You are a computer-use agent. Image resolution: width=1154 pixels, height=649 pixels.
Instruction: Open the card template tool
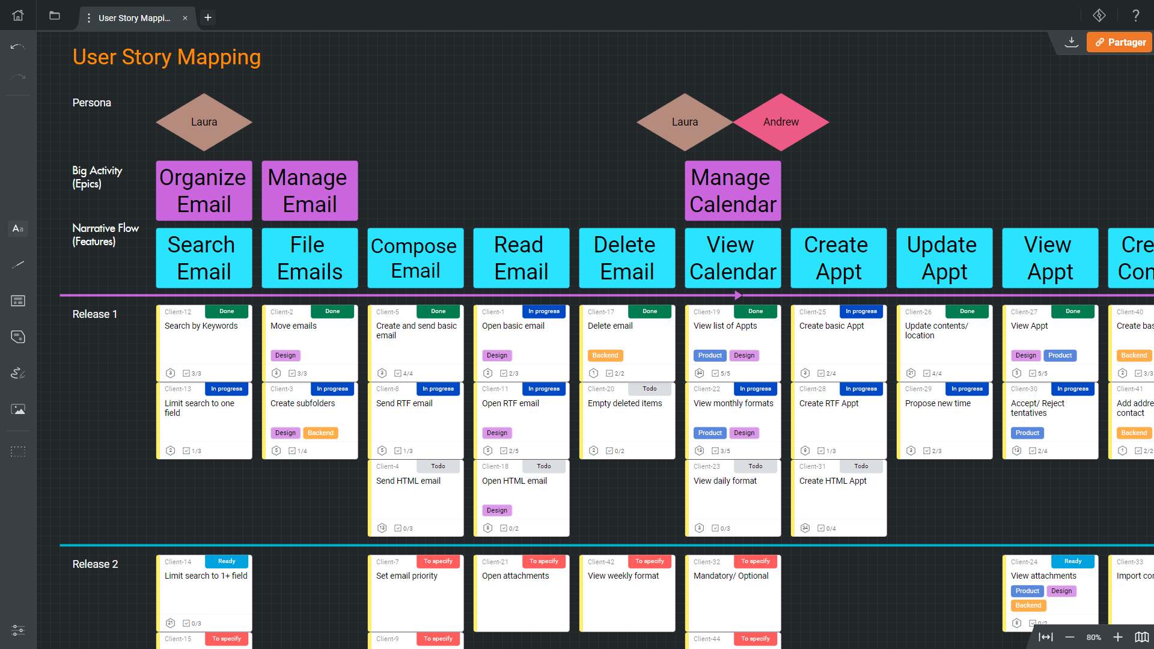point(18,300)
